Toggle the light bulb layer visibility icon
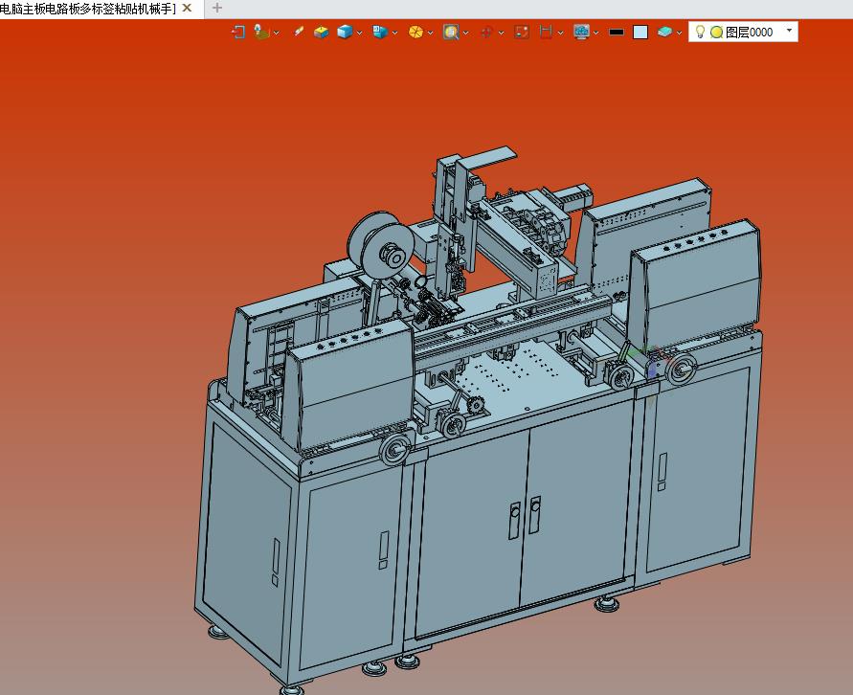 [x=700, y=32]
